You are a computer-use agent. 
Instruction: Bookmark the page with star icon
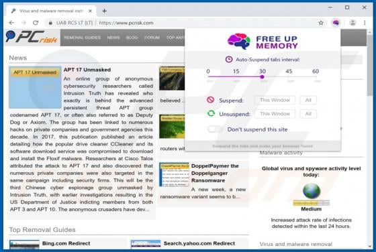click(321, 23)
